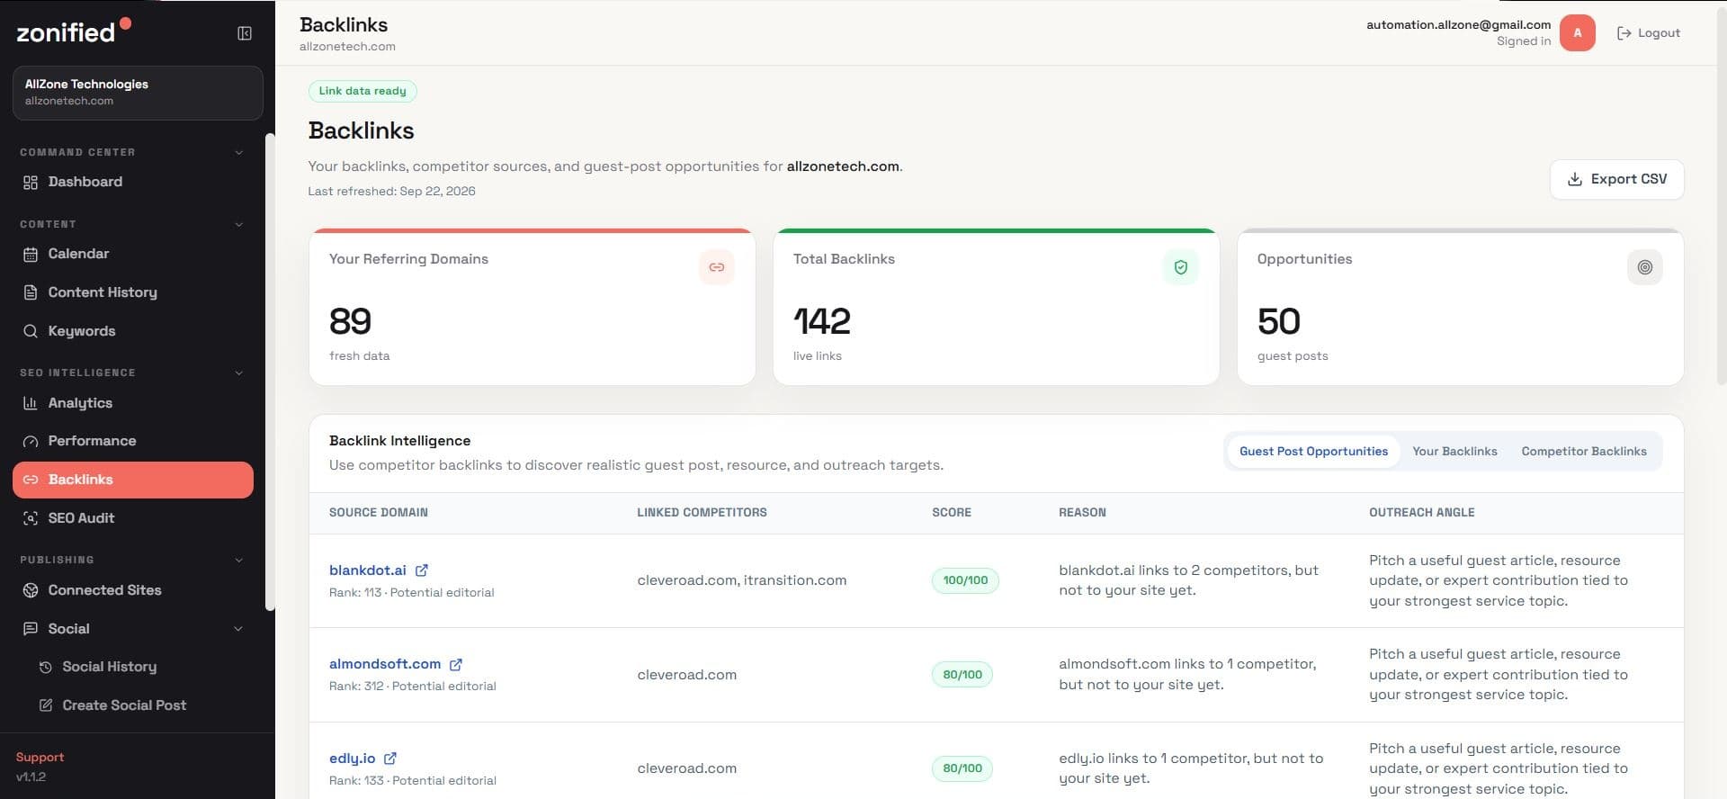
Task: Open blankdot.ai external link icon
Action: [x=422, y=570]
